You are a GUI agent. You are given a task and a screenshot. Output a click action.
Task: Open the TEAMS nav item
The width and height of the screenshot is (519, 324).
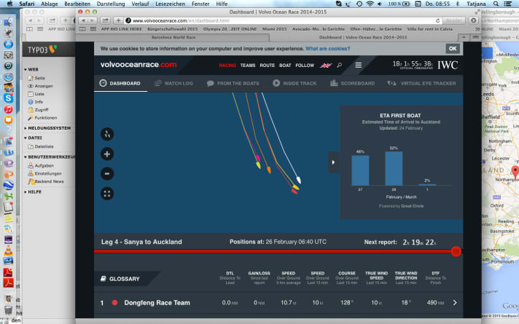248,66
